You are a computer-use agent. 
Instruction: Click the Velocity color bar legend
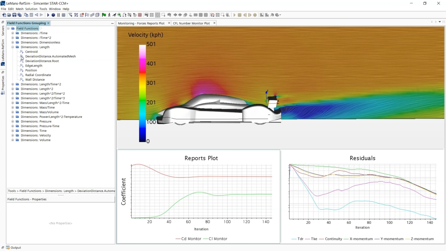pyautogui.click(x=143, y=93)
